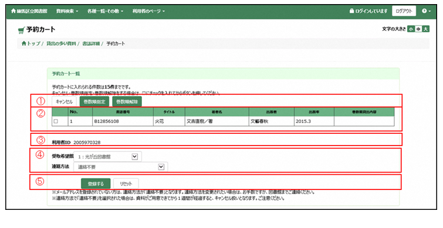Expand the 資料検索 menu

[67, 11]
